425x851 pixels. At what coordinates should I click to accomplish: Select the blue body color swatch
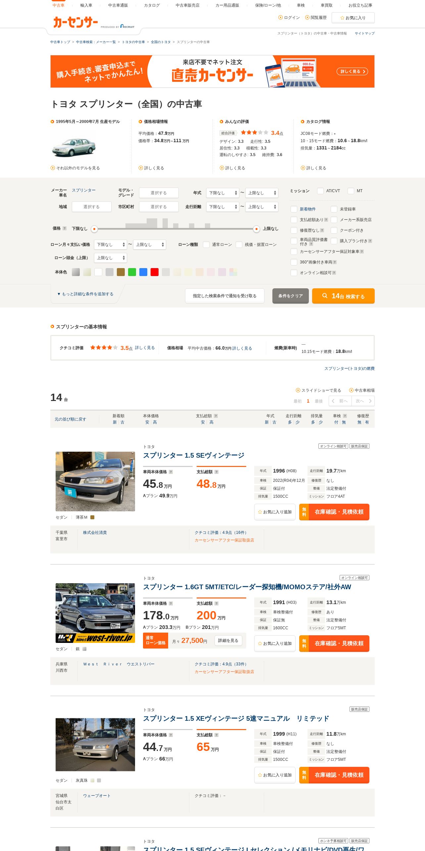pos(143,272)
